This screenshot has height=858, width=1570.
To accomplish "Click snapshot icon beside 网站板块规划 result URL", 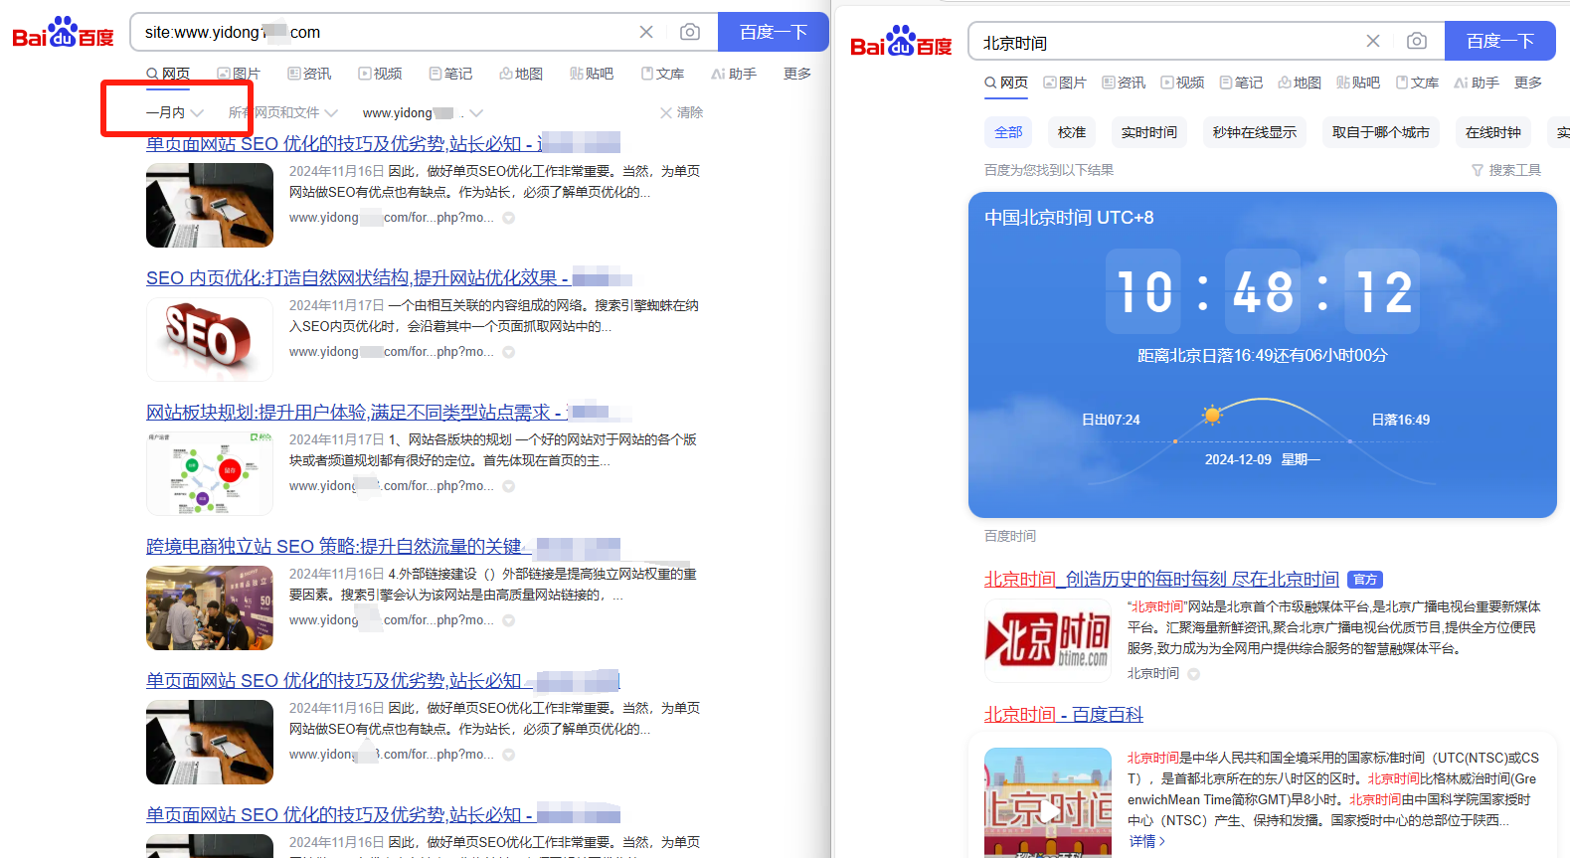I will point(508,486).
